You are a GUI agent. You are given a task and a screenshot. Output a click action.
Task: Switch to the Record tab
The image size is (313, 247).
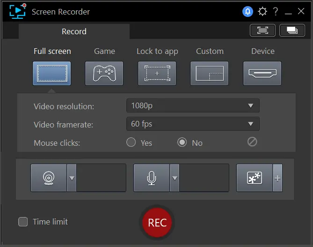click(74, 31)
